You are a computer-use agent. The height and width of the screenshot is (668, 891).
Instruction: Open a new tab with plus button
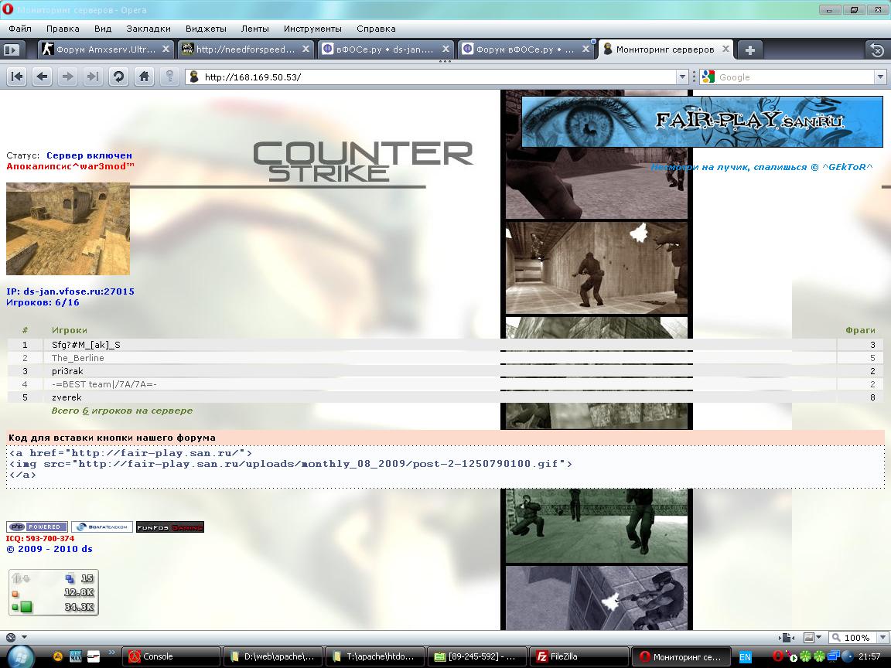(749, 49)
